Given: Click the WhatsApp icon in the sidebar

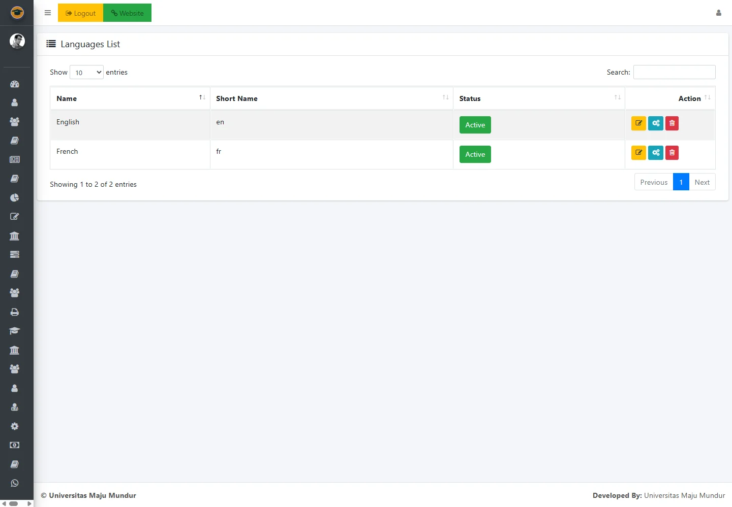Looking at the screenshot, I should [15, 483].
